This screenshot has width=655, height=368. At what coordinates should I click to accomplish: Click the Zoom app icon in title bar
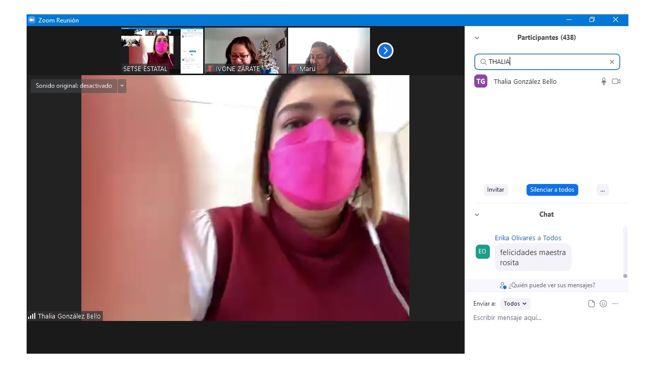(32, 20)
